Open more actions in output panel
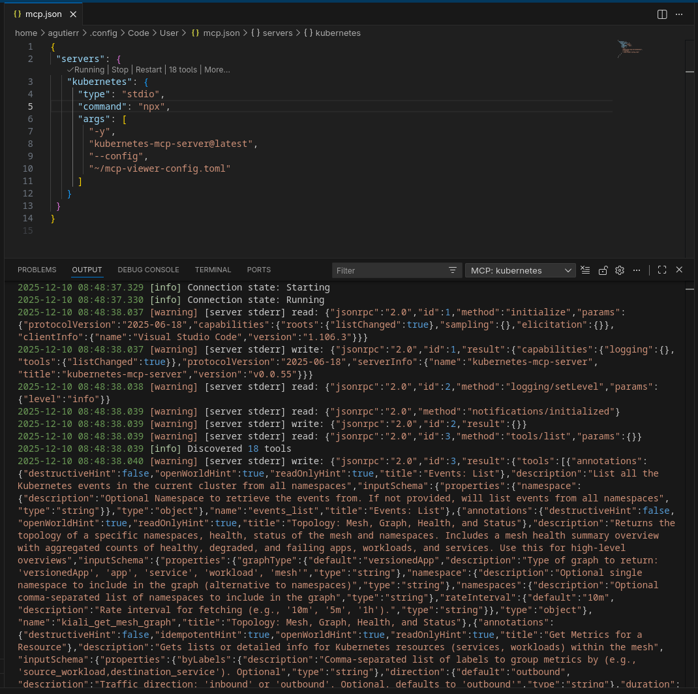The image size is (698, 694). pos(637,270)
